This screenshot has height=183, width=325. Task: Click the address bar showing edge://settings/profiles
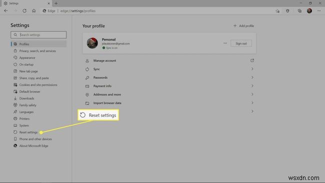click(x=78, y=11)
